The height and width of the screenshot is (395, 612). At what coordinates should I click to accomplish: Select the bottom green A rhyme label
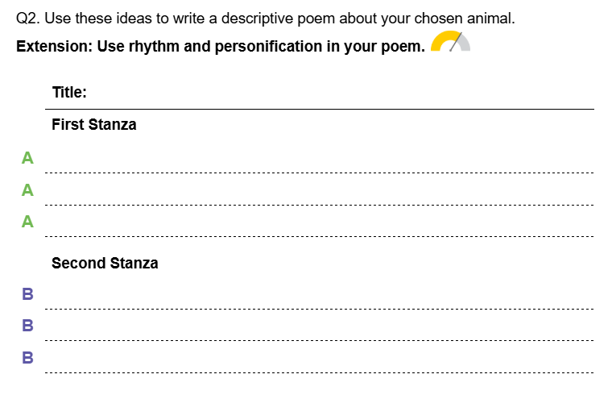(x=27, y=222)
